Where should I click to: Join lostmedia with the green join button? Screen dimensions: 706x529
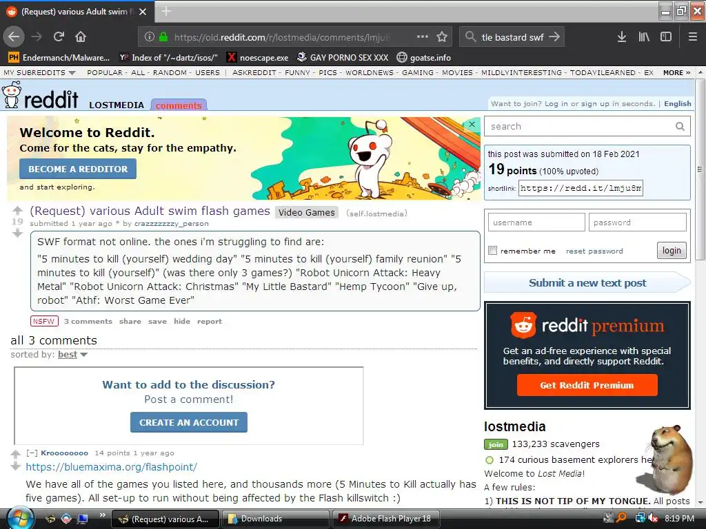pos(496,444)
